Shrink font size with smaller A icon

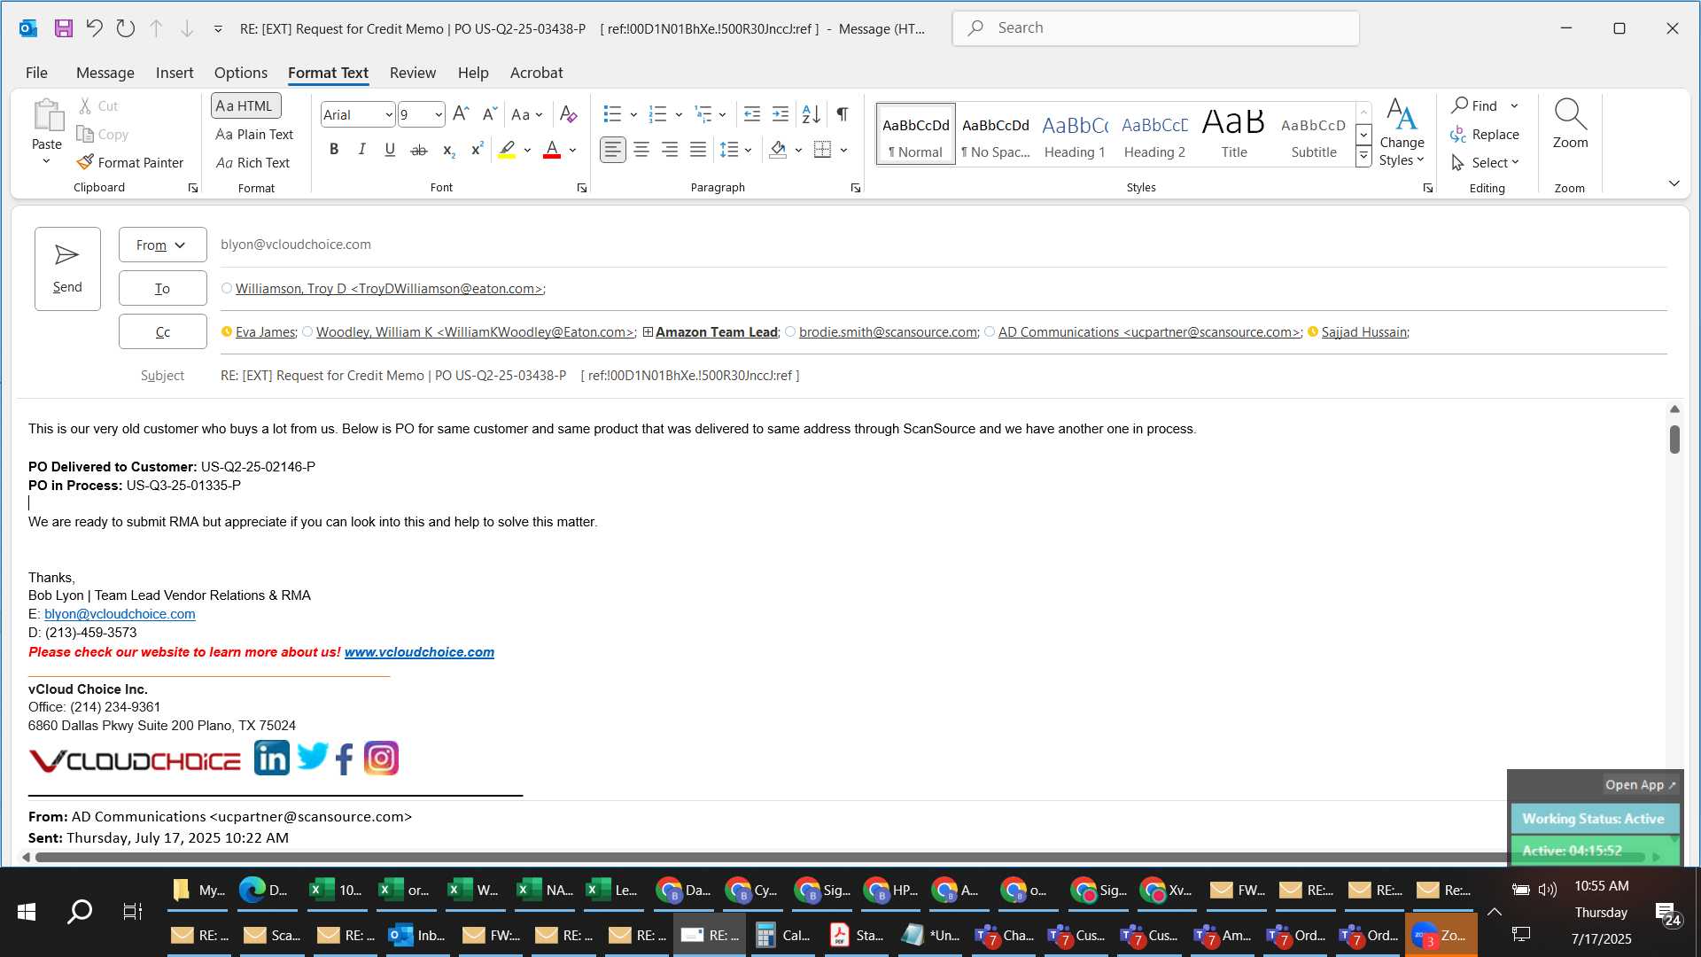489,114
